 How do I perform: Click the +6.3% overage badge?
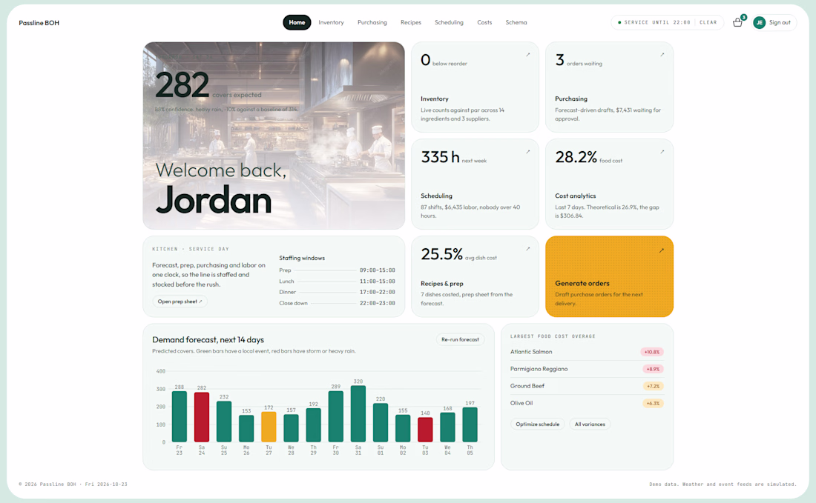pyautogui.click(x=653, y=403)
